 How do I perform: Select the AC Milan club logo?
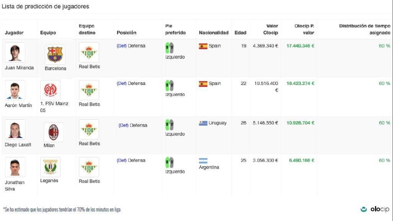click(53, 132)
